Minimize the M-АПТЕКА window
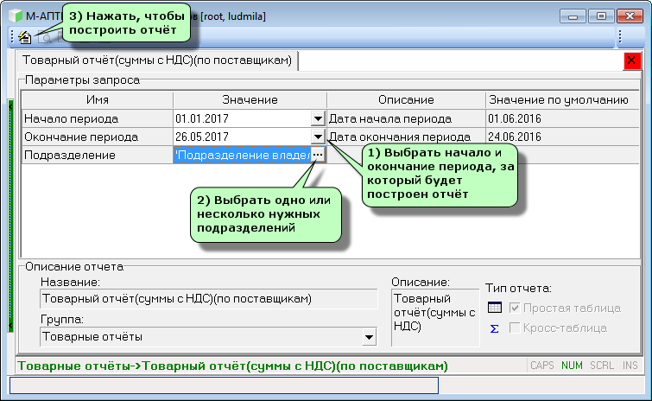652x401 pixels. coord(573,16)
